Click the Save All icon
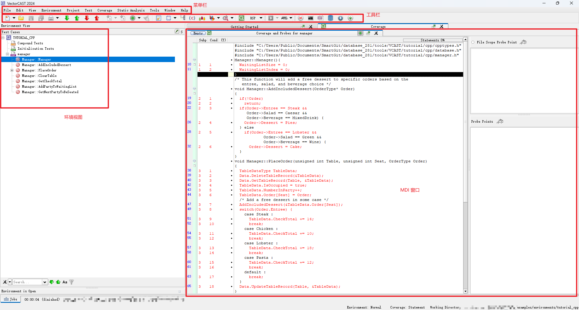Image resolution: width=579 pixels, height=310 pixels. 41,18
